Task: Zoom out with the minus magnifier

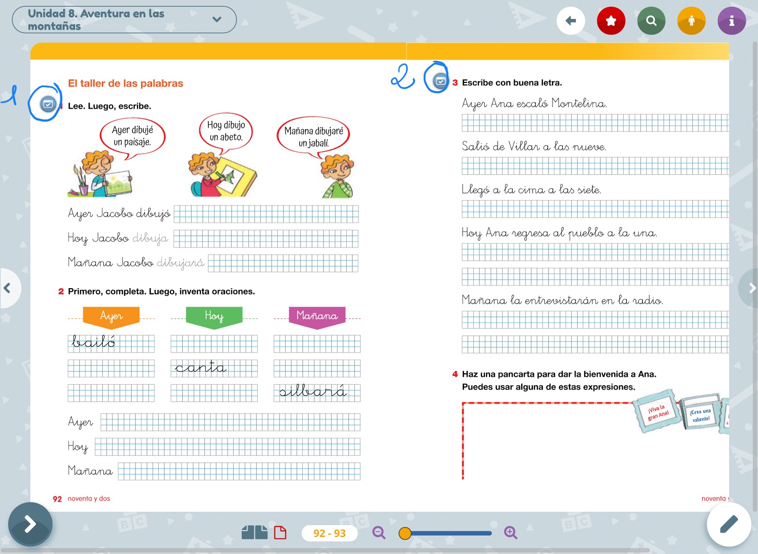Action: pos(379,533)
